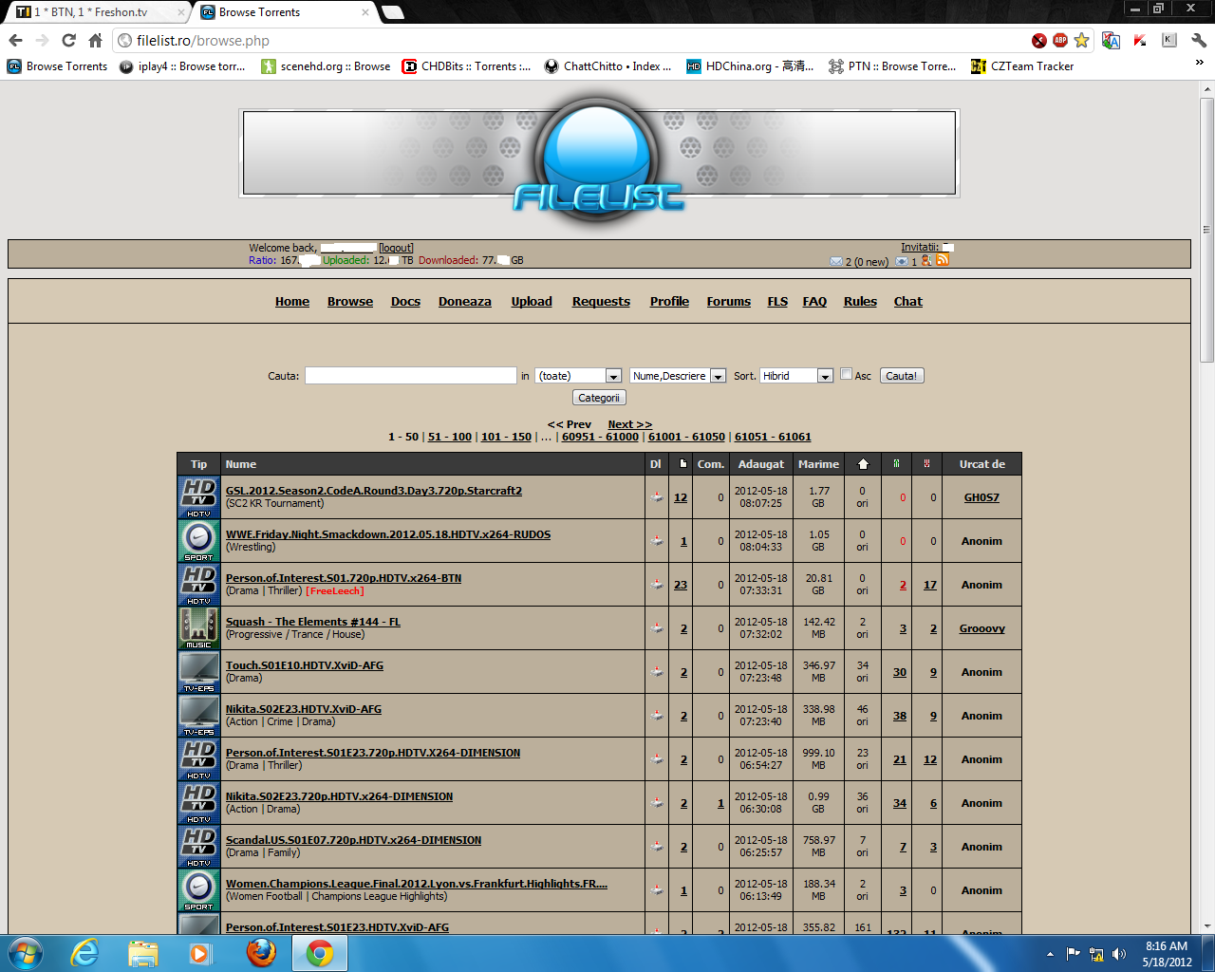The width and height of the screenshot is (1215, 972).
Task: Click the Windows Start orb
Action: click(26, 953)
